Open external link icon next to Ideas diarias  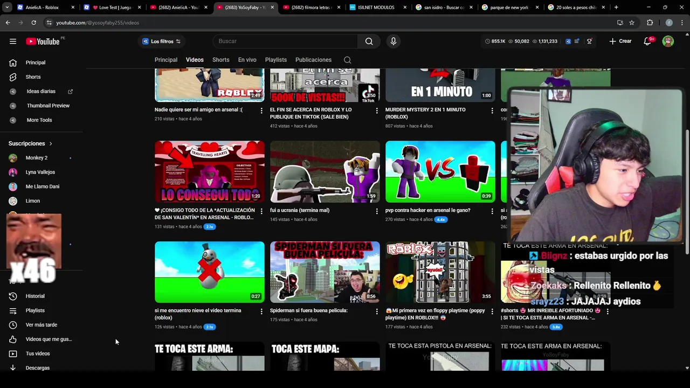point(70,92)
